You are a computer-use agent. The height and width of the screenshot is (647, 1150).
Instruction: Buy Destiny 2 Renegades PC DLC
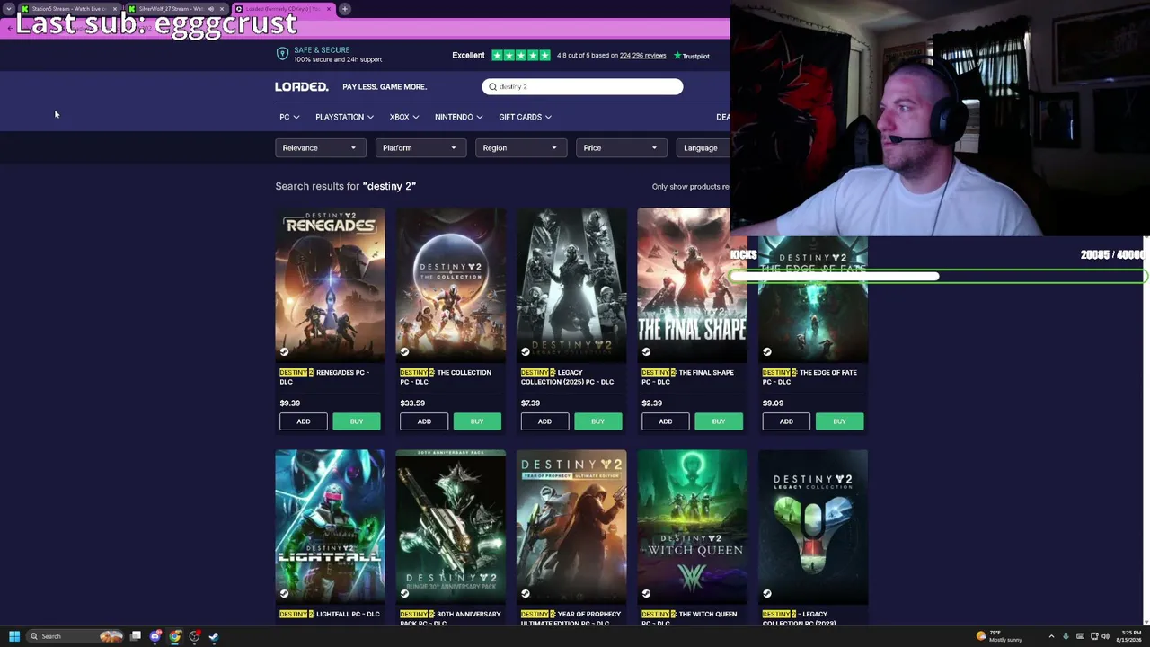click(x=357, y=421)
